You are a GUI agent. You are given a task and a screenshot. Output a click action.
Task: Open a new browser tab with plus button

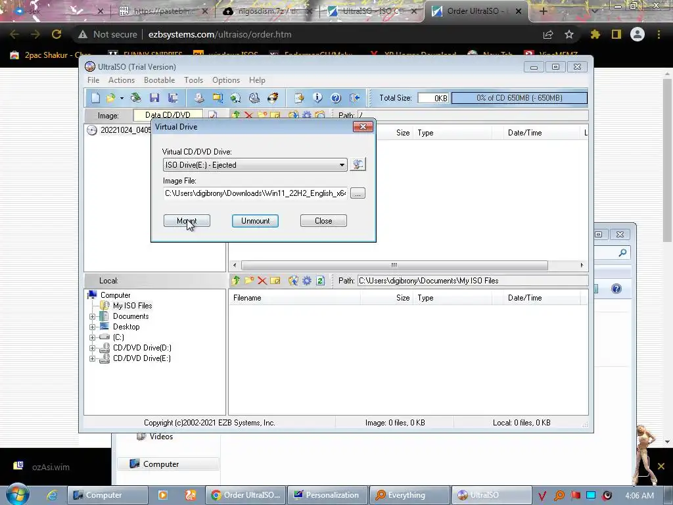point(543,11)
